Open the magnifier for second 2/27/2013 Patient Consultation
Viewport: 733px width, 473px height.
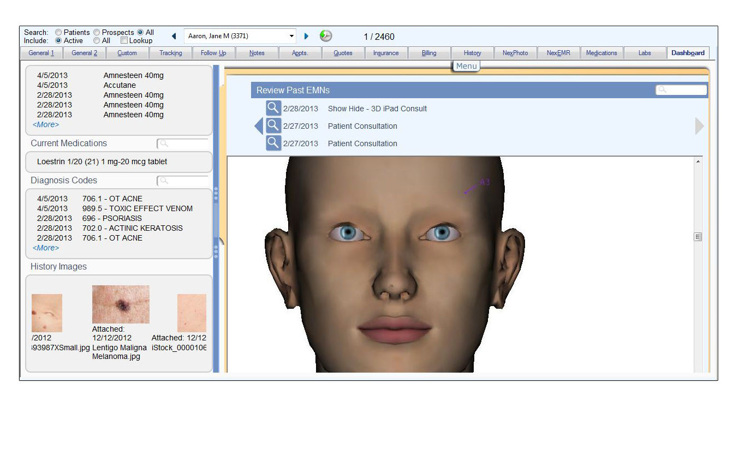click(273, 143)
